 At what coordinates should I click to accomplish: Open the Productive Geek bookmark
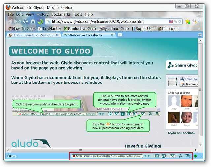(x=80, y=29)
